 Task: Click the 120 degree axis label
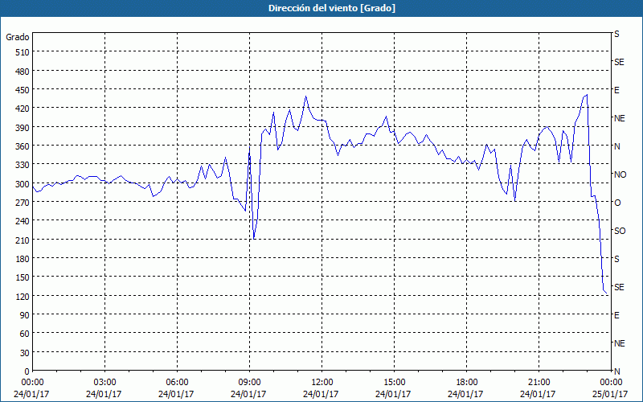click(x=23, y=296)
